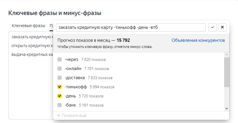The height and width of the screenshot is (123, 238).
Task: Confirm phrase with the checkmark icon
Action: pos(213,27)
